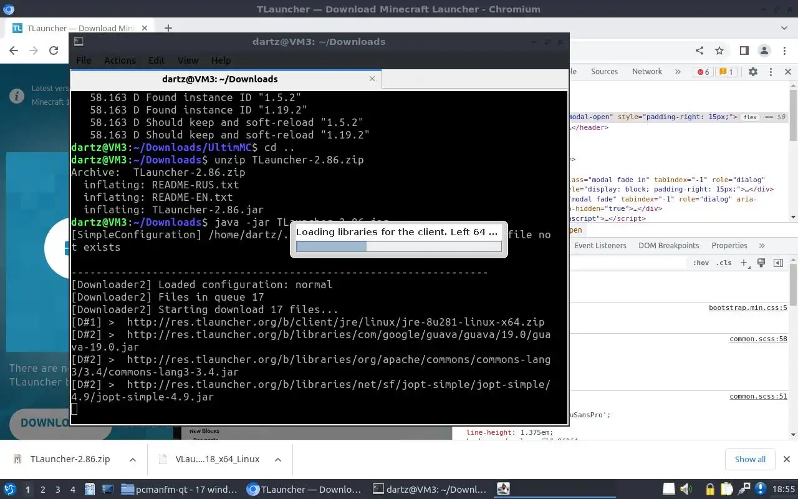This screenshot has height=499, width=798.
Task: Switch to the Sources tab in DevTools
Action: (x=604, y=72)
